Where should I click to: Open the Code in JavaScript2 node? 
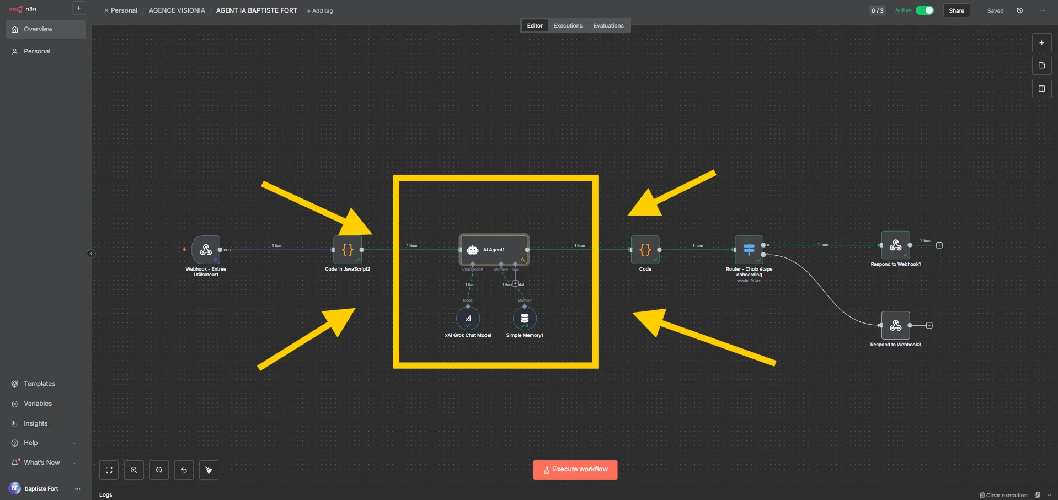tap(348, 250)
